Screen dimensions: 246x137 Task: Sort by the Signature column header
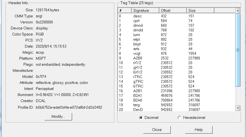145,10
